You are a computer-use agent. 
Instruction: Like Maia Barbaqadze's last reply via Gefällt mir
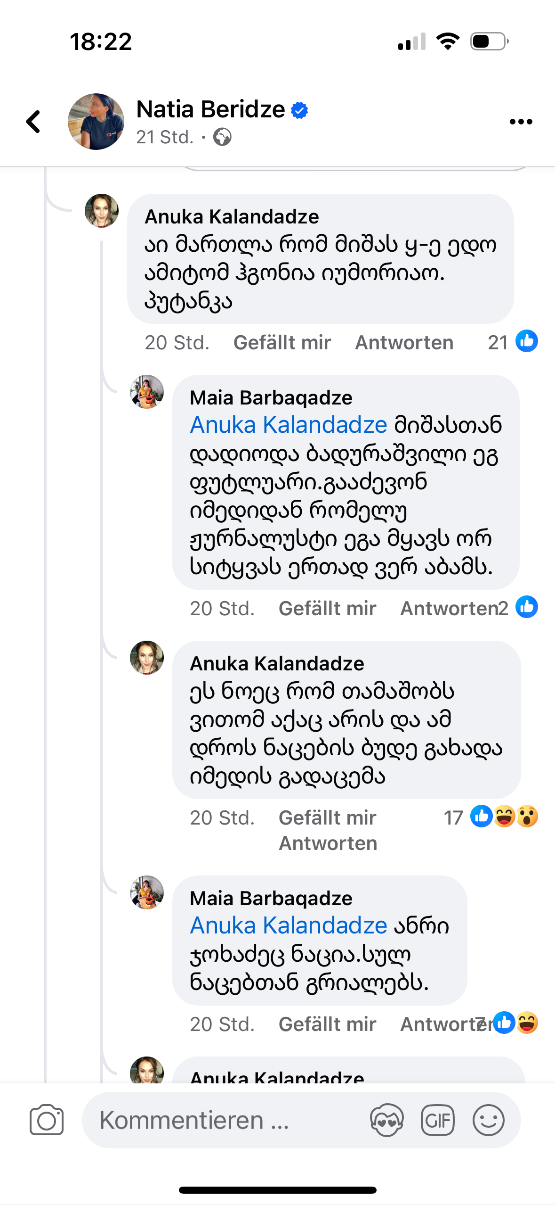click(327, 1024)
